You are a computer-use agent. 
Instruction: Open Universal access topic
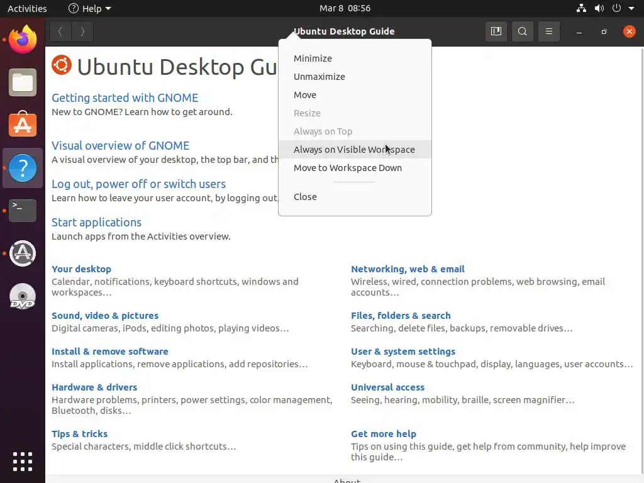387,387
